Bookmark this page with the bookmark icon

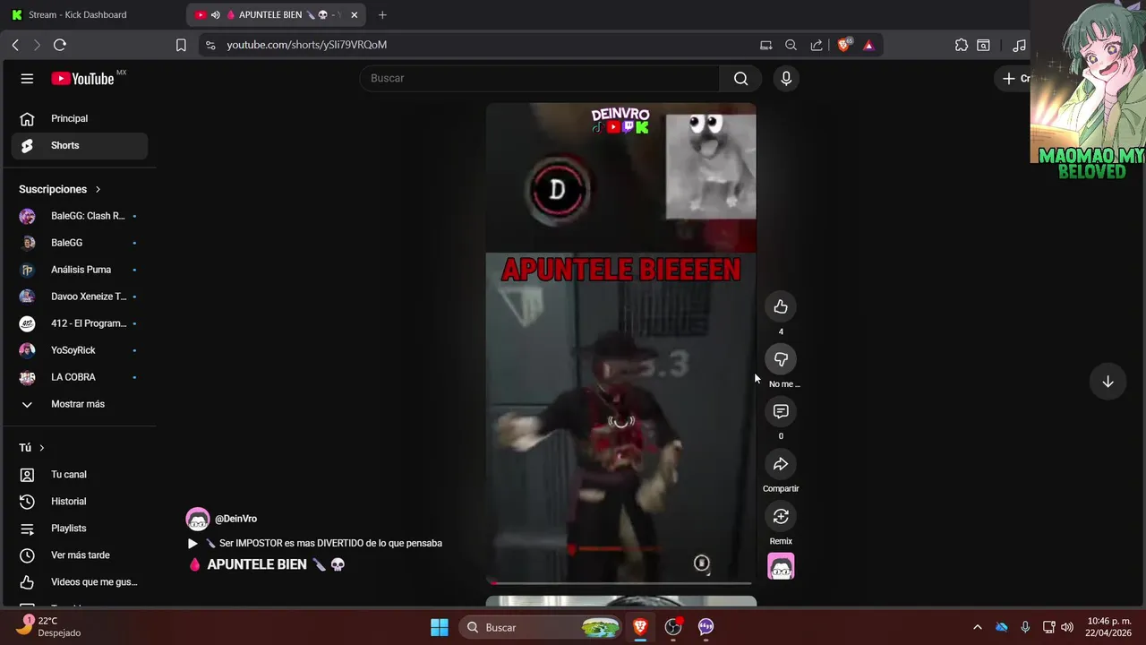181,45
